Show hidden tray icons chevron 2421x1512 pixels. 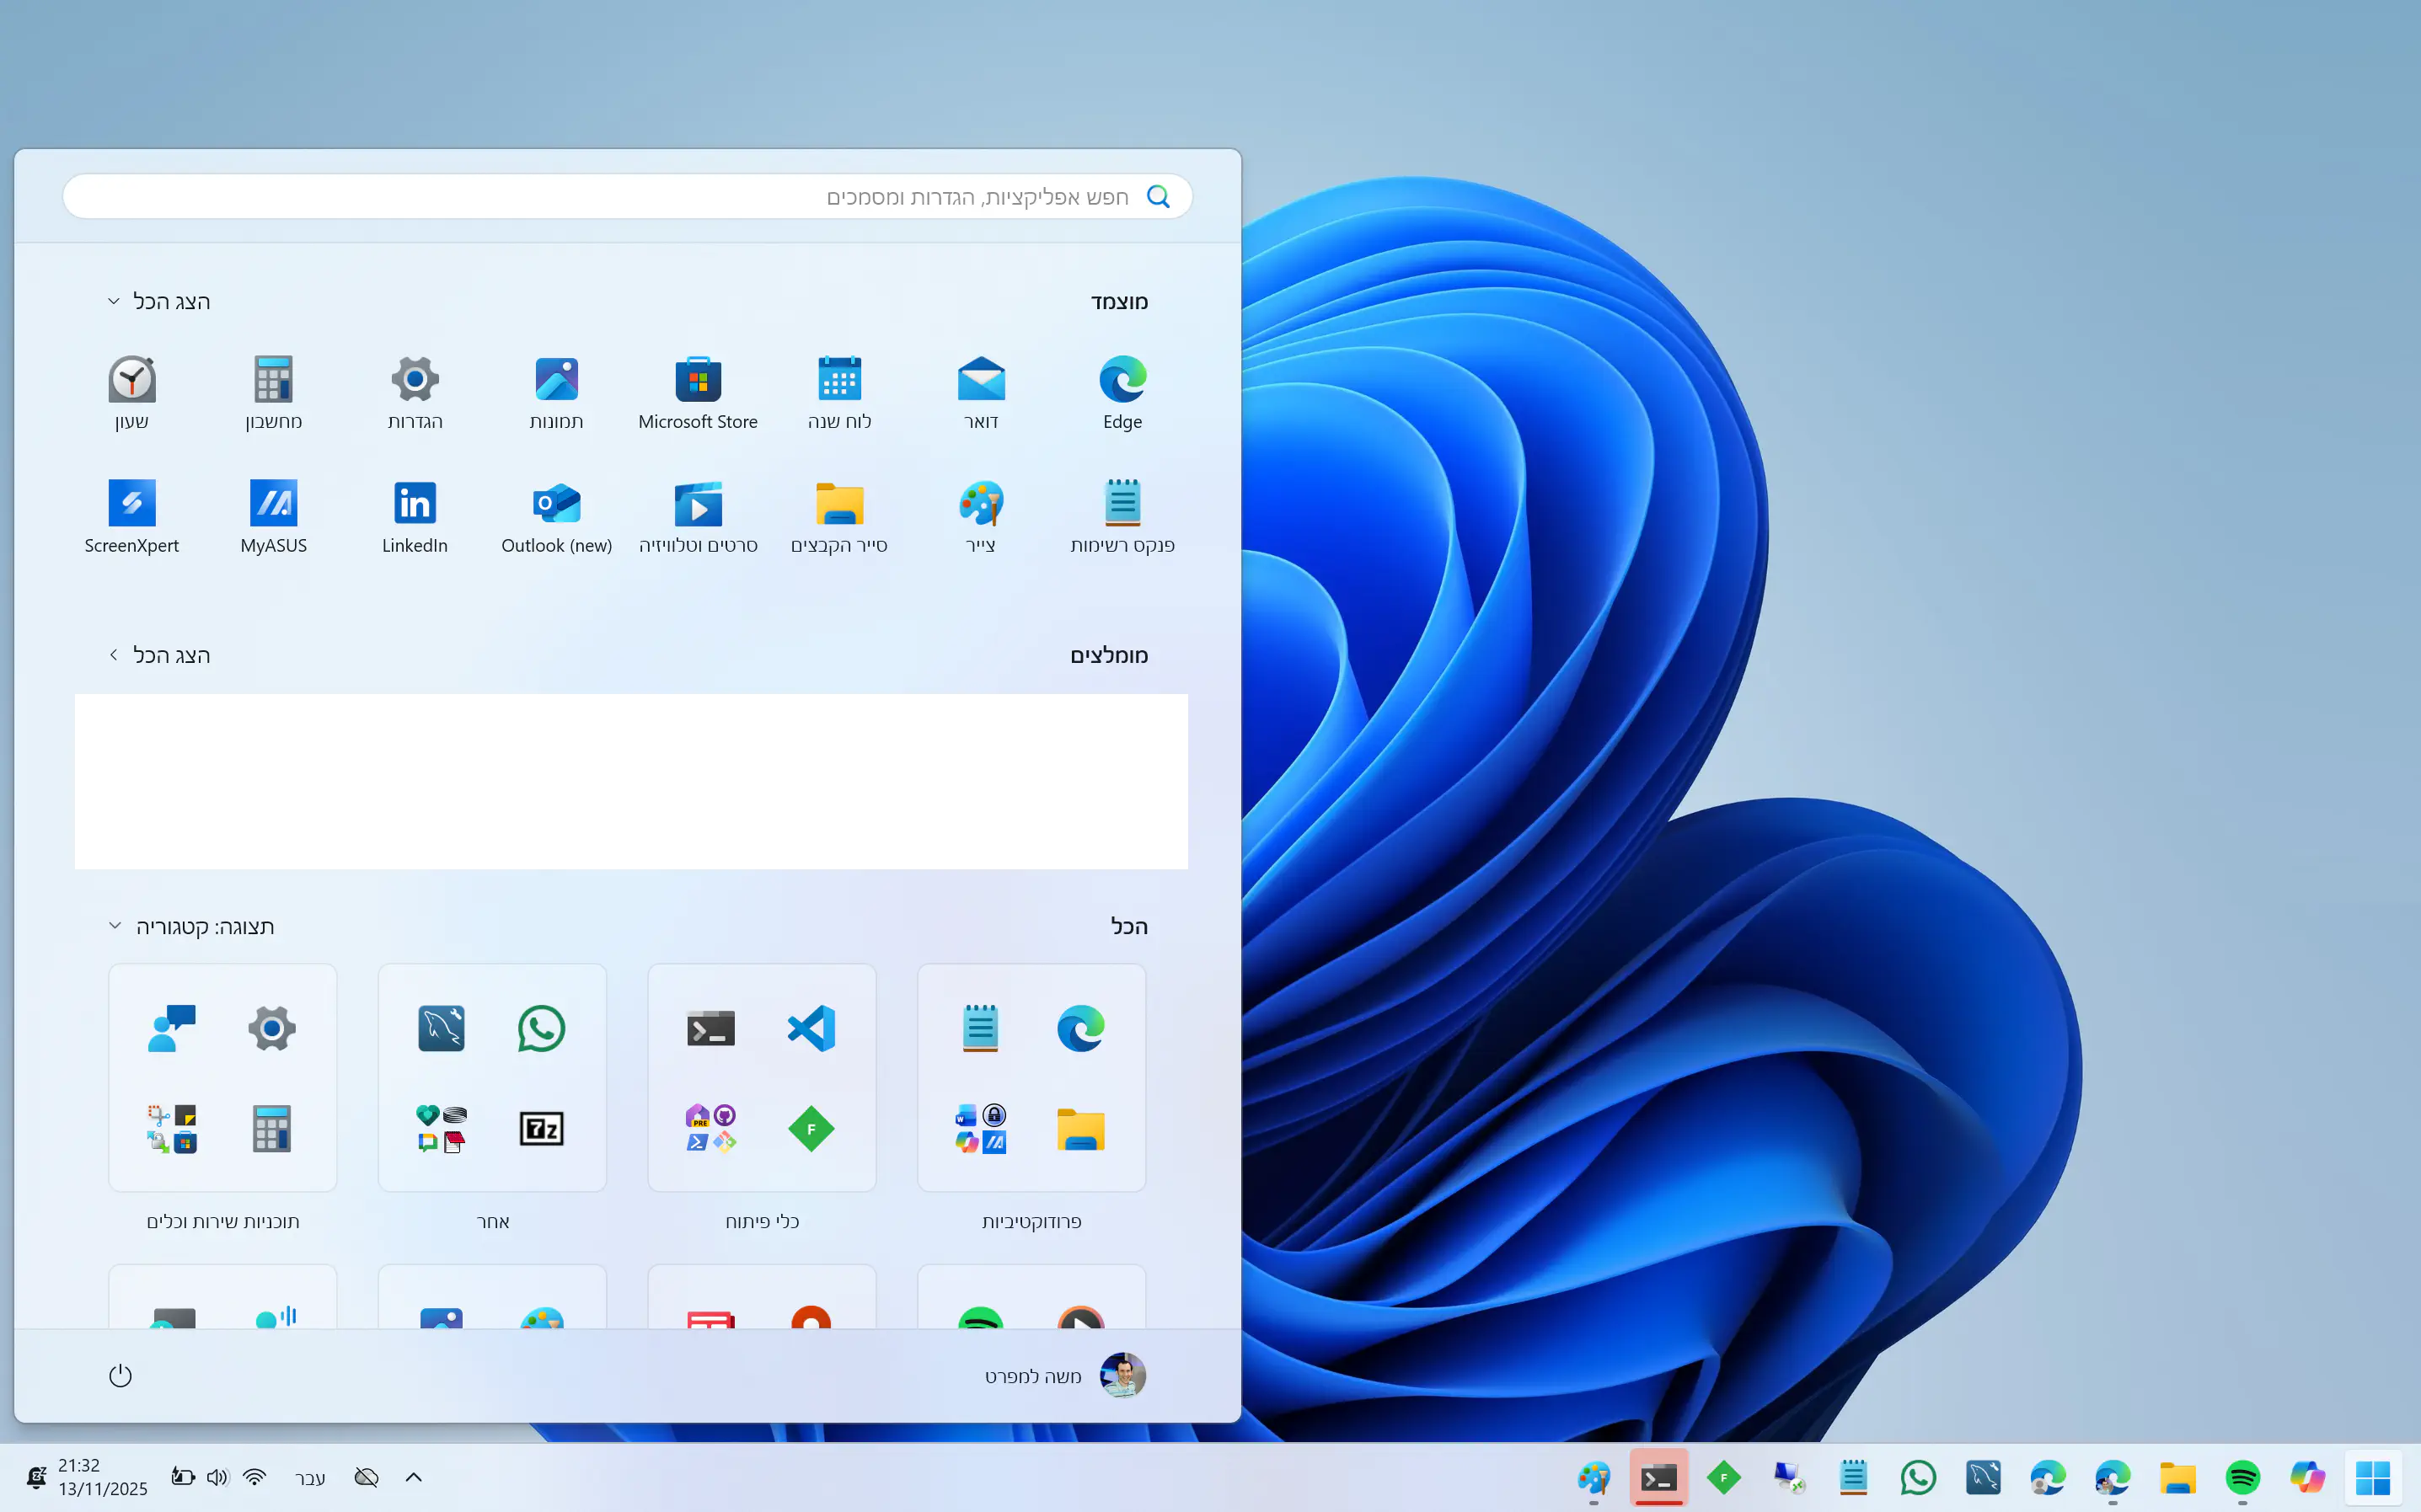[x=413, y=1477]
